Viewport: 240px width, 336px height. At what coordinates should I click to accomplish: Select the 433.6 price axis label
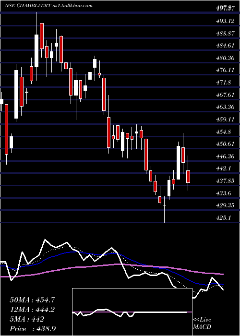(x=225, y=193)
